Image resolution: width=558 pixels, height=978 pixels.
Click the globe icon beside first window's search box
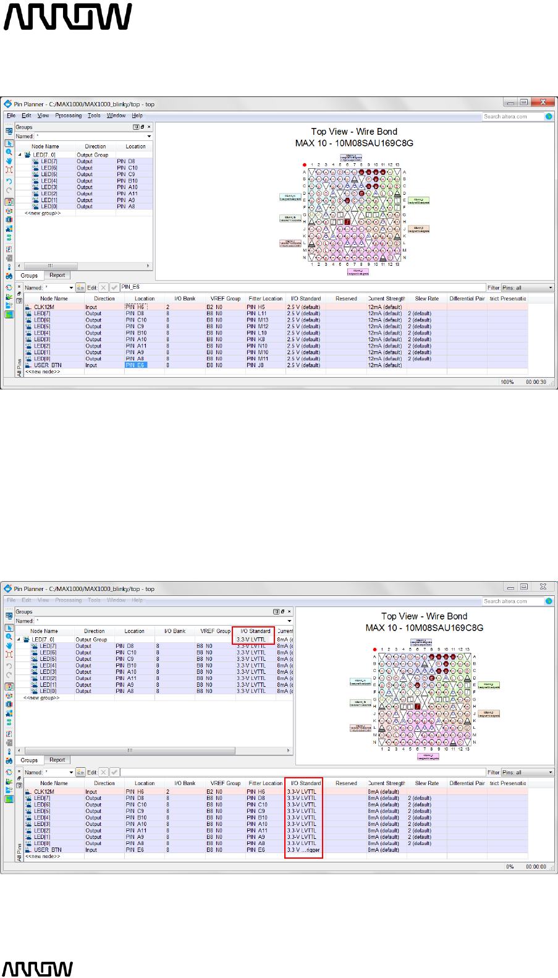pos(549,116)
